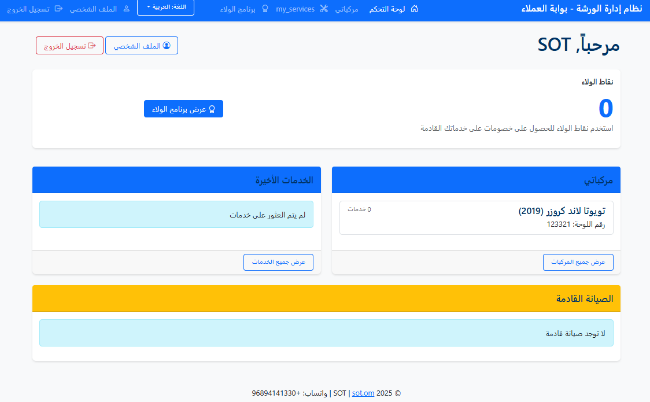Click the WhatsApp number +96894141330 in footer
The image size is (650, 402).
(276, 393)
